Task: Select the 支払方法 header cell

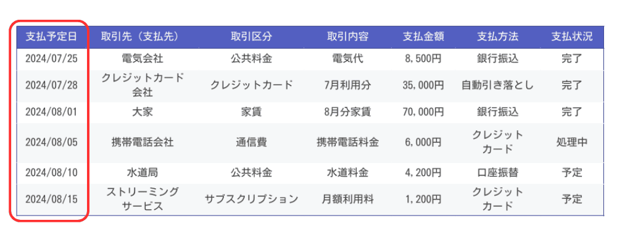Action: (498, 36)
